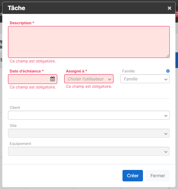This screenshot has height=189, width=178.
Task: Open the Choisir l'utilisateur dropdown
Action: click(89, 79)
